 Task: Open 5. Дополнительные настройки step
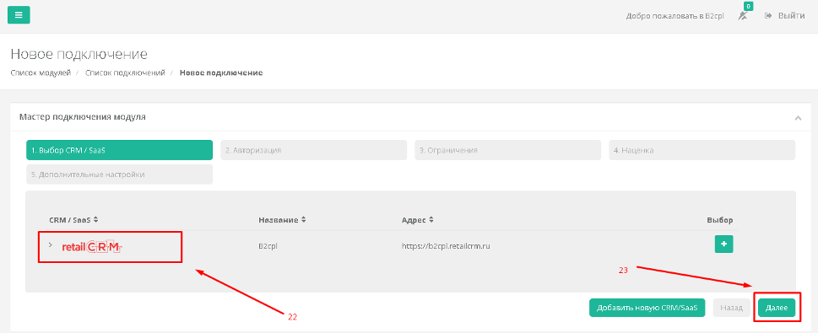(x=120, y=175)
